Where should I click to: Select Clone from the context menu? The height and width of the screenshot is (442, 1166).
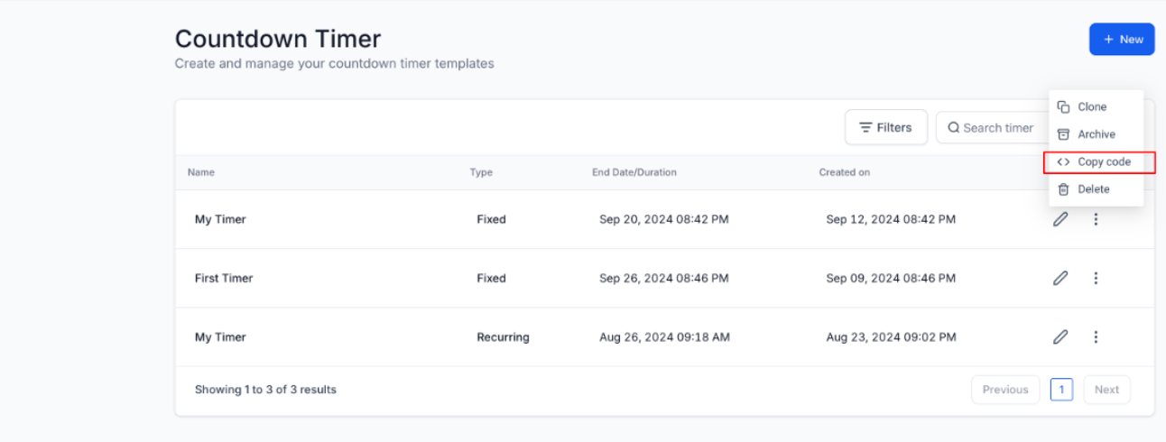(x=1091, y=106)
